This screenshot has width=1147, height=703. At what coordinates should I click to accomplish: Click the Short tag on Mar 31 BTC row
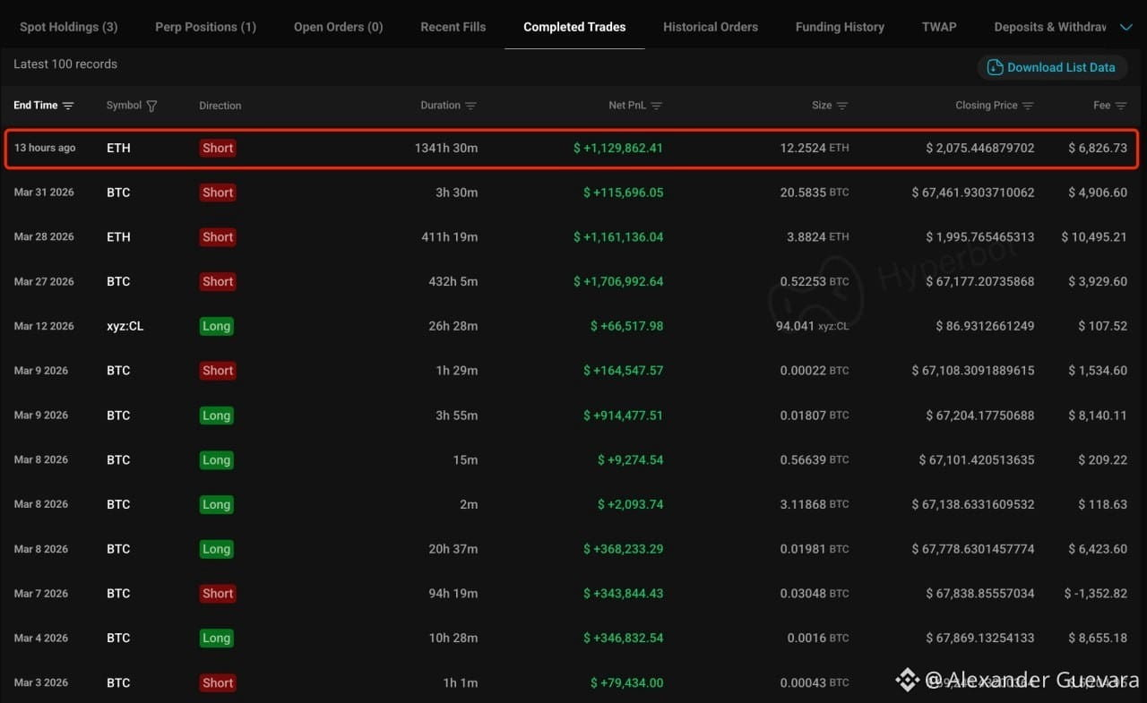click(x=218, y=193)
